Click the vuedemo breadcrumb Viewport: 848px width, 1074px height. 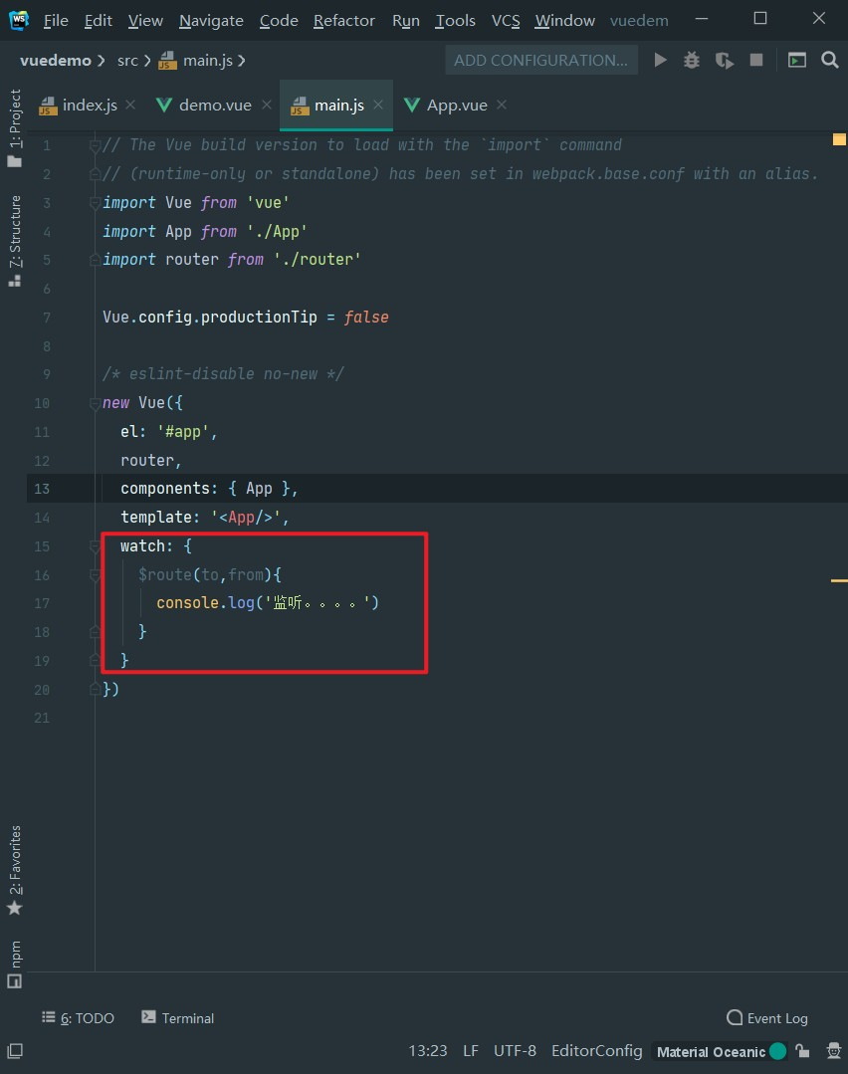point(56,61)
